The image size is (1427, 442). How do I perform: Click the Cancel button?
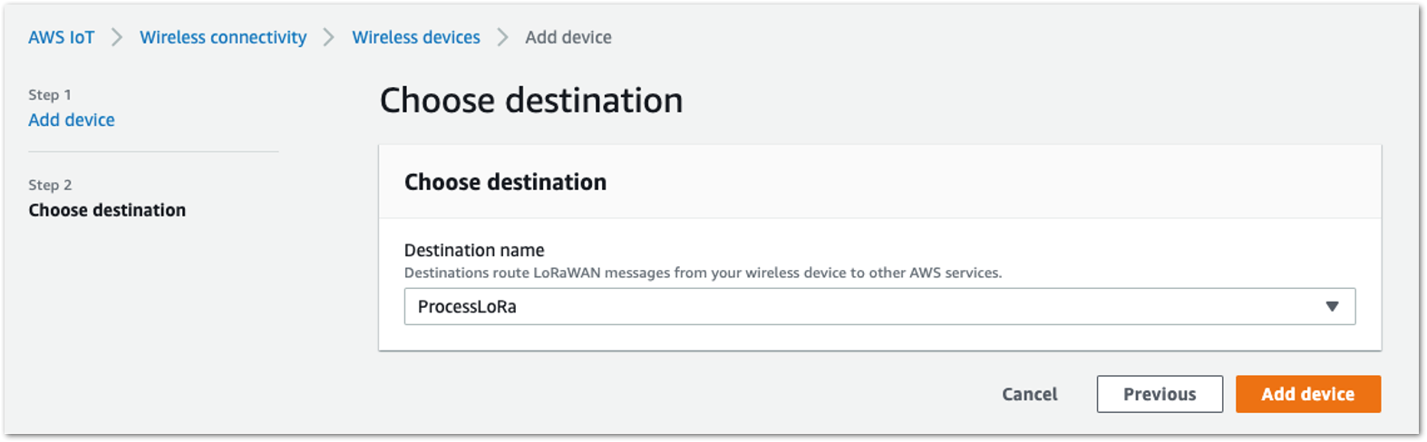tap(1030, 394)
